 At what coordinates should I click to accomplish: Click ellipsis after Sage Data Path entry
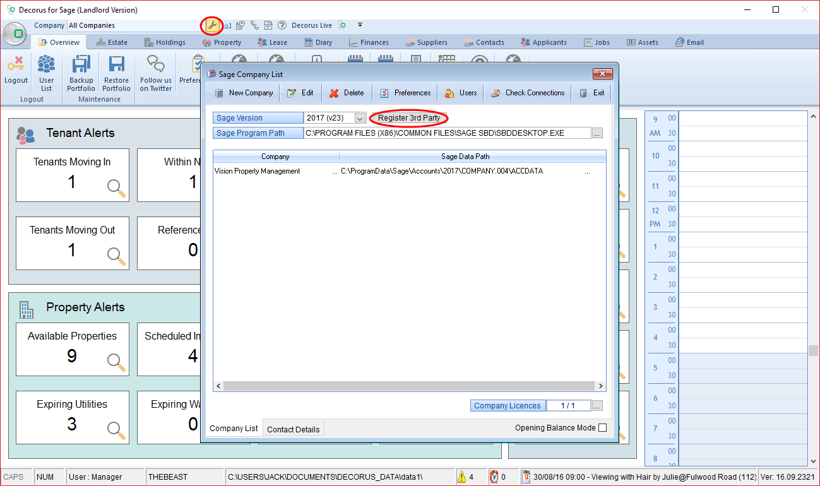click(x=587, y=171)
